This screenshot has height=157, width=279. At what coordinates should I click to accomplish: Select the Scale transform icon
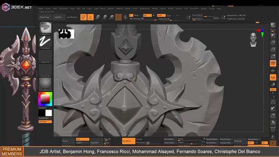[105, 17]
